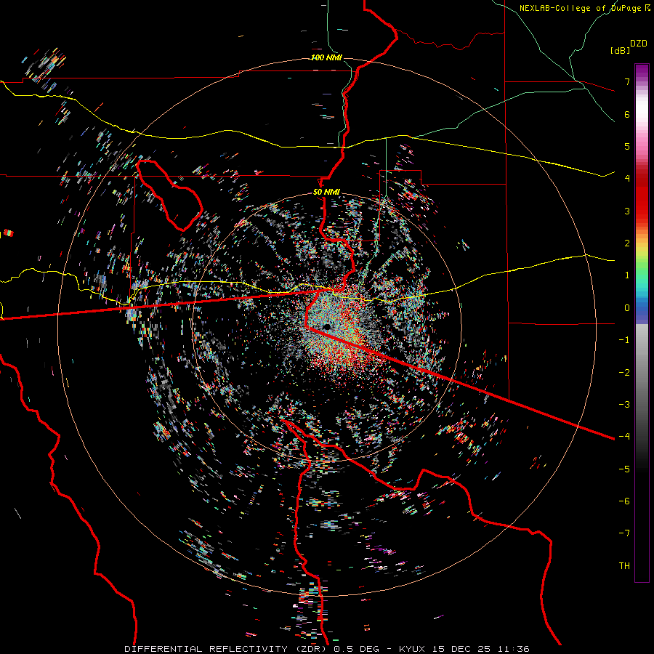Click the 1 dB scale value
654x654 pixels.
click(627, 275)
